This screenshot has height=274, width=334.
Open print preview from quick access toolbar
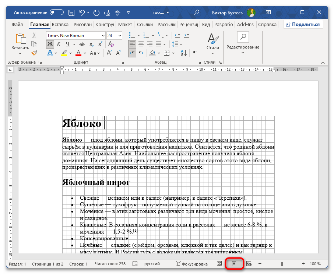[107, 13]
